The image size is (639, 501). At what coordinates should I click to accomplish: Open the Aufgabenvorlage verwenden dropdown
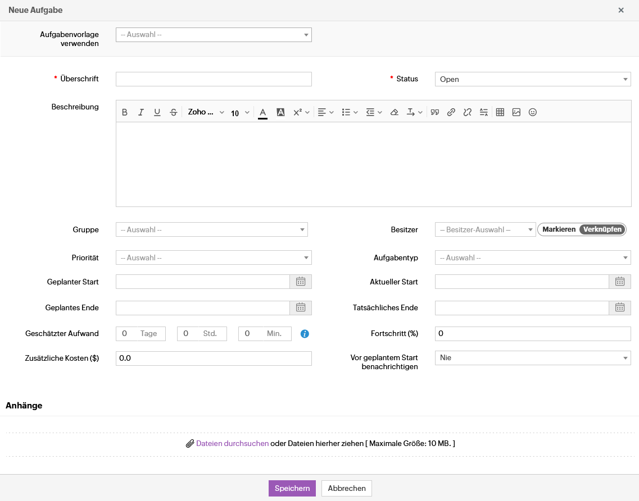[214, 35]
